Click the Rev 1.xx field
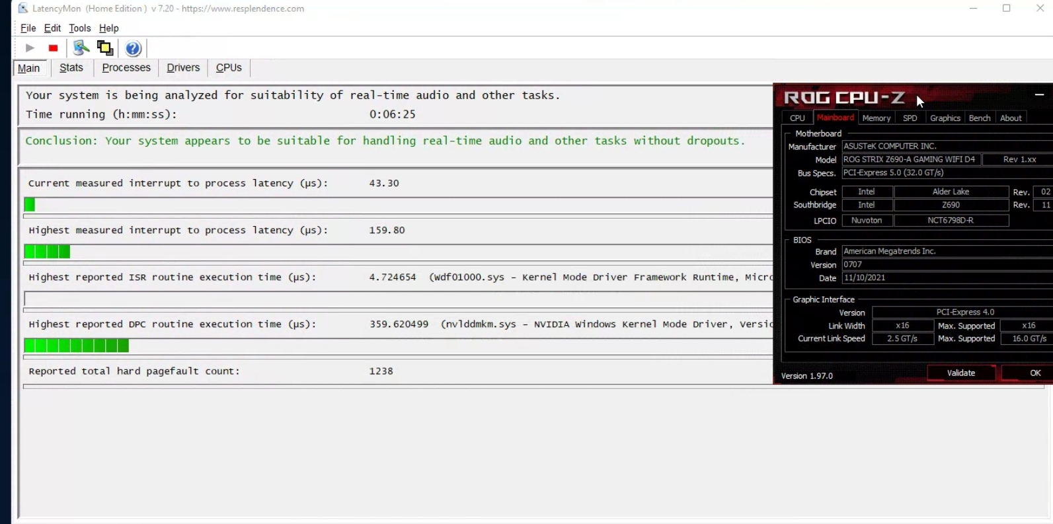 [1018, 159]
